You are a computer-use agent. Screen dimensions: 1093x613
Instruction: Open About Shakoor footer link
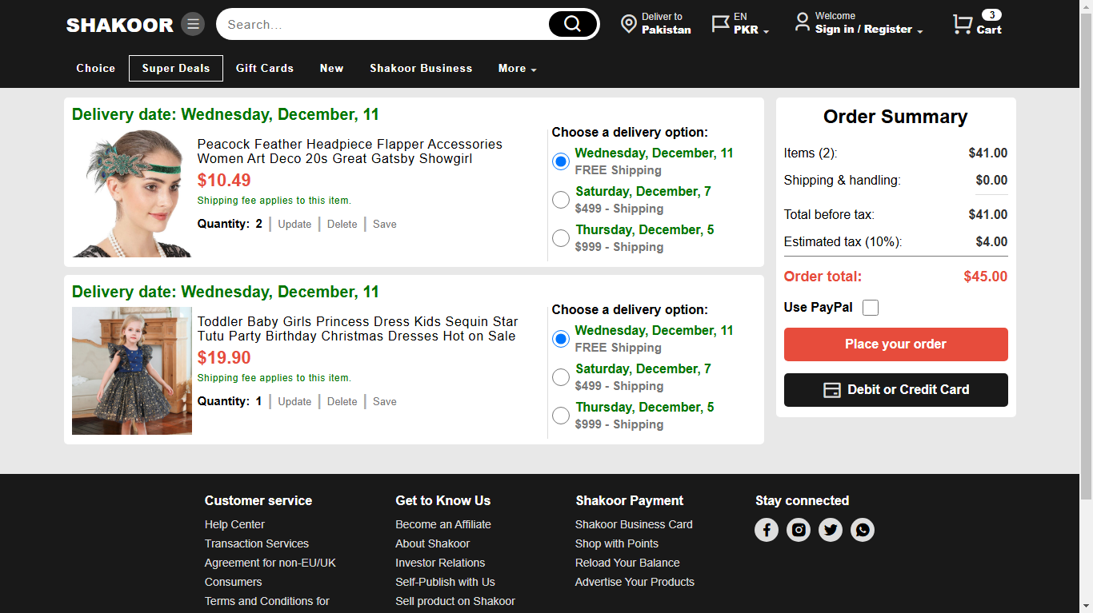[x=433, y=543]
